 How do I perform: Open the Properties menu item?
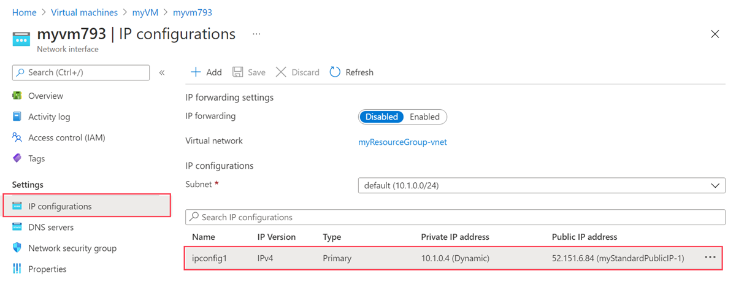pos(47,269)
